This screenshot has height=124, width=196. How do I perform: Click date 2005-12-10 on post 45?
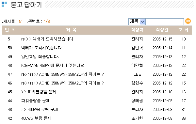point(162,92)
